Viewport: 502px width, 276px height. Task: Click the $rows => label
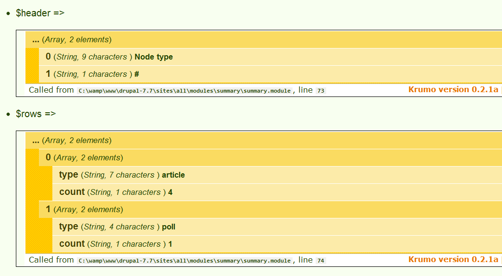pyautogui.click(x=36, y=114)
